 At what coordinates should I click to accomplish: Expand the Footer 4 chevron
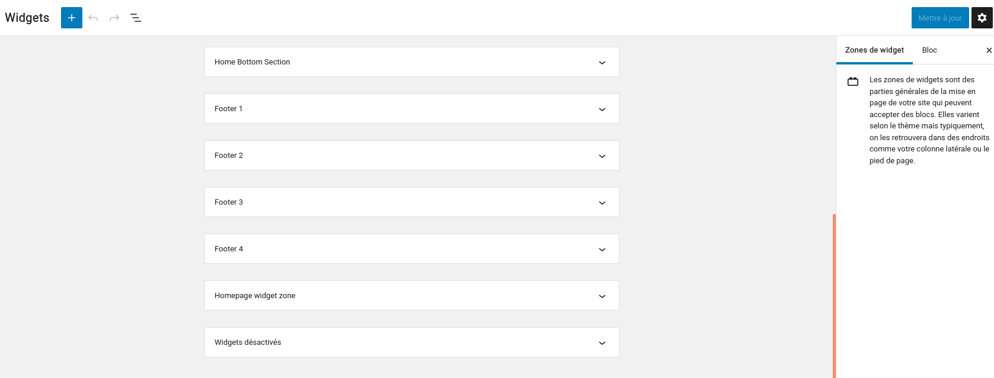pos(602,249)
